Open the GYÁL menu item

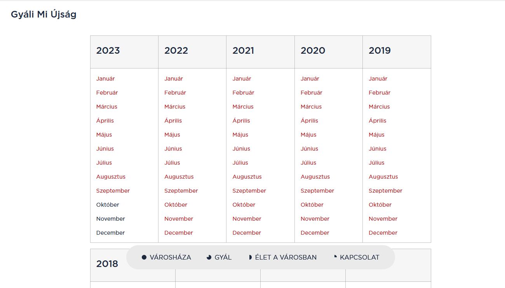(x=223, y=257)
